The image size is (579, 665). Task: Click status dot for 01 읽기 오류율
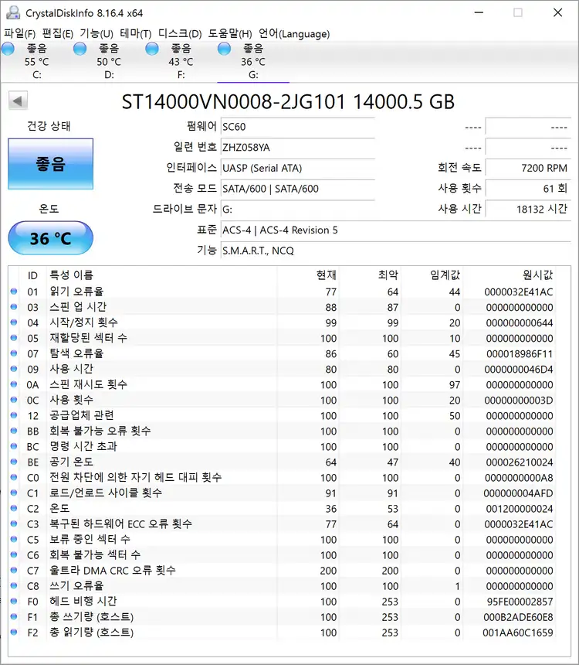[14, 291]
